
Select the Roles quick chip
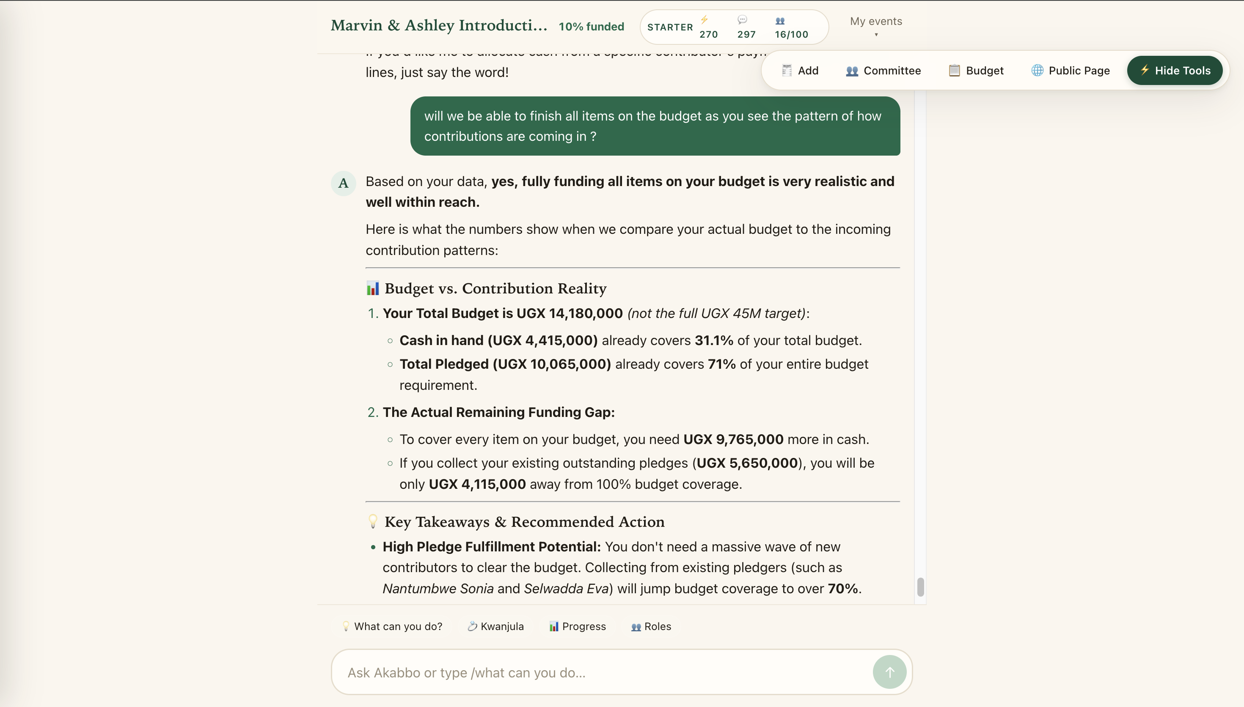tap(651, 626)
